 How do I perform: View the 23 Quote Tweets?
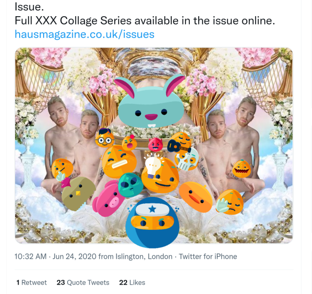[x=83, y=282]
